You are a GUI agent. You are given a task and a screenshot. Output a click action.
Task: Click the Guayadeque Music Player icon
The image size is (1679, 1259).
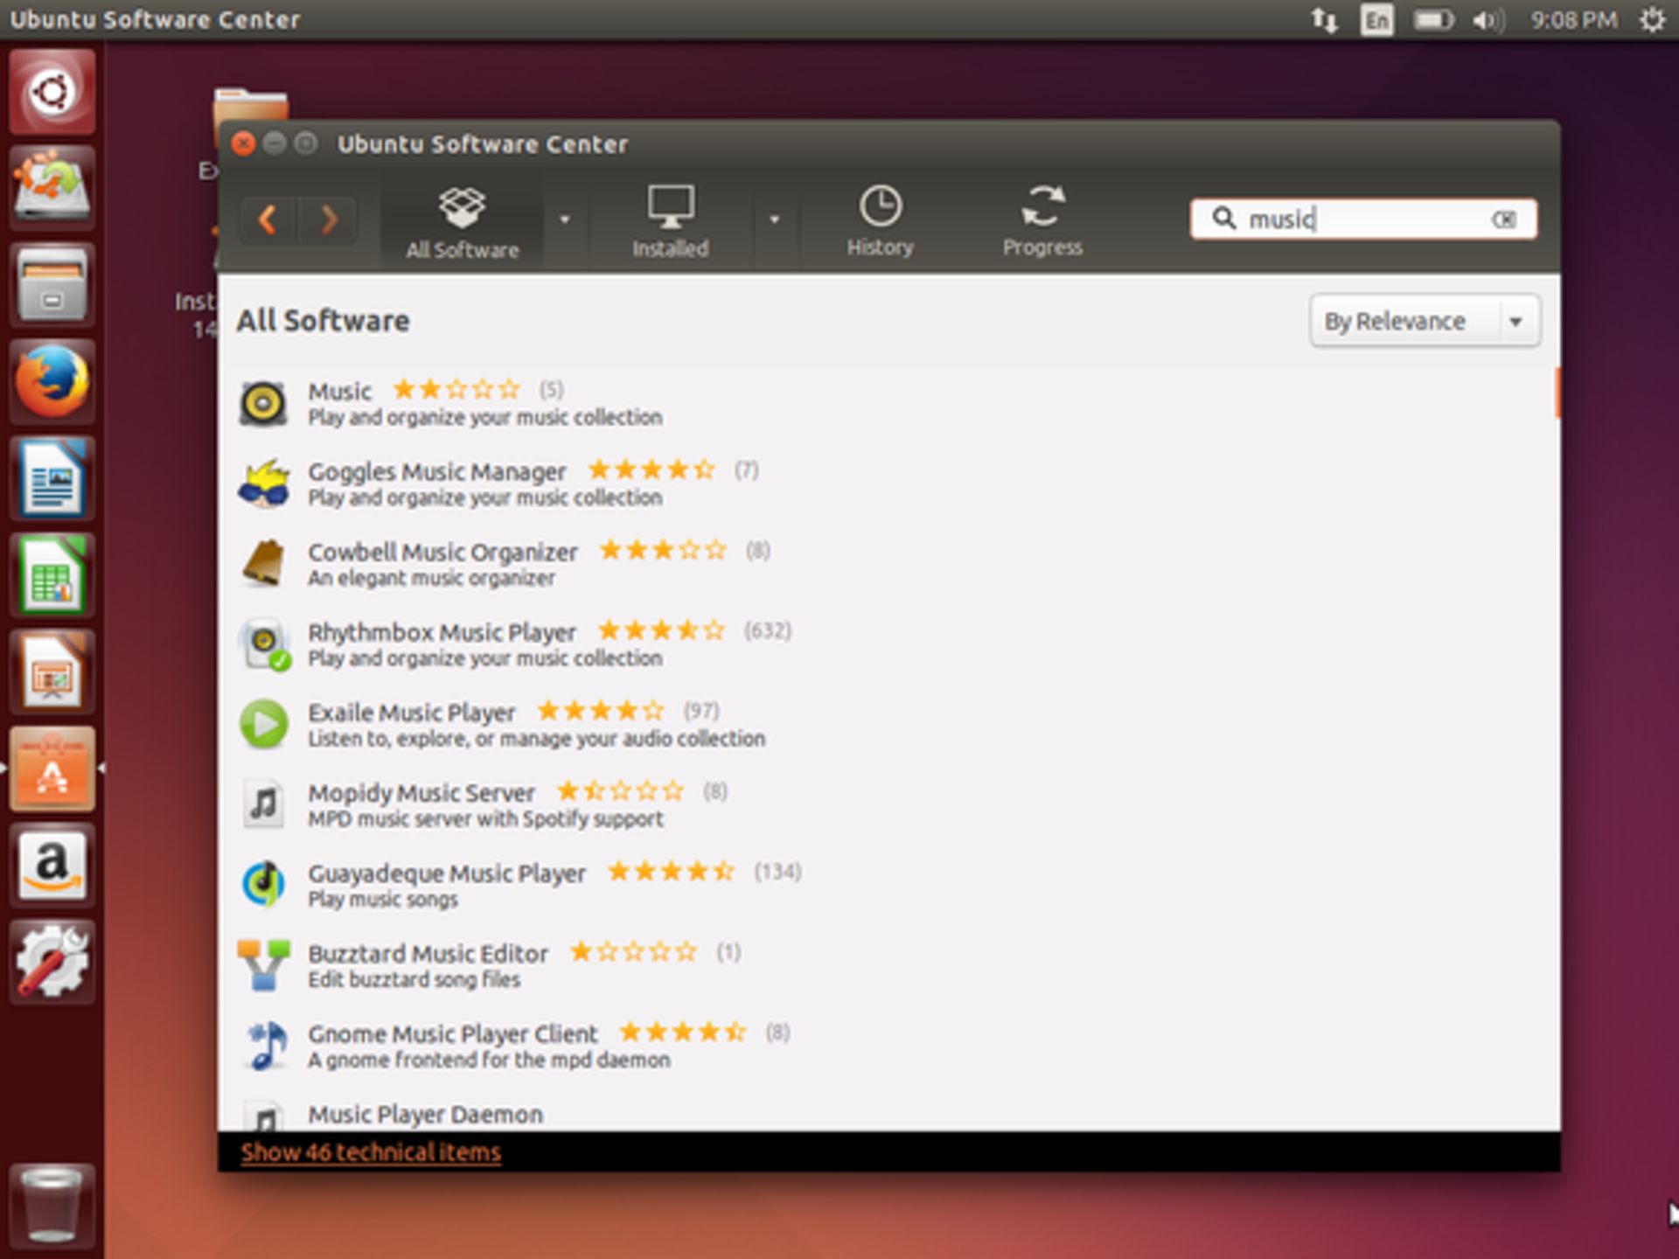coord(263,884)
